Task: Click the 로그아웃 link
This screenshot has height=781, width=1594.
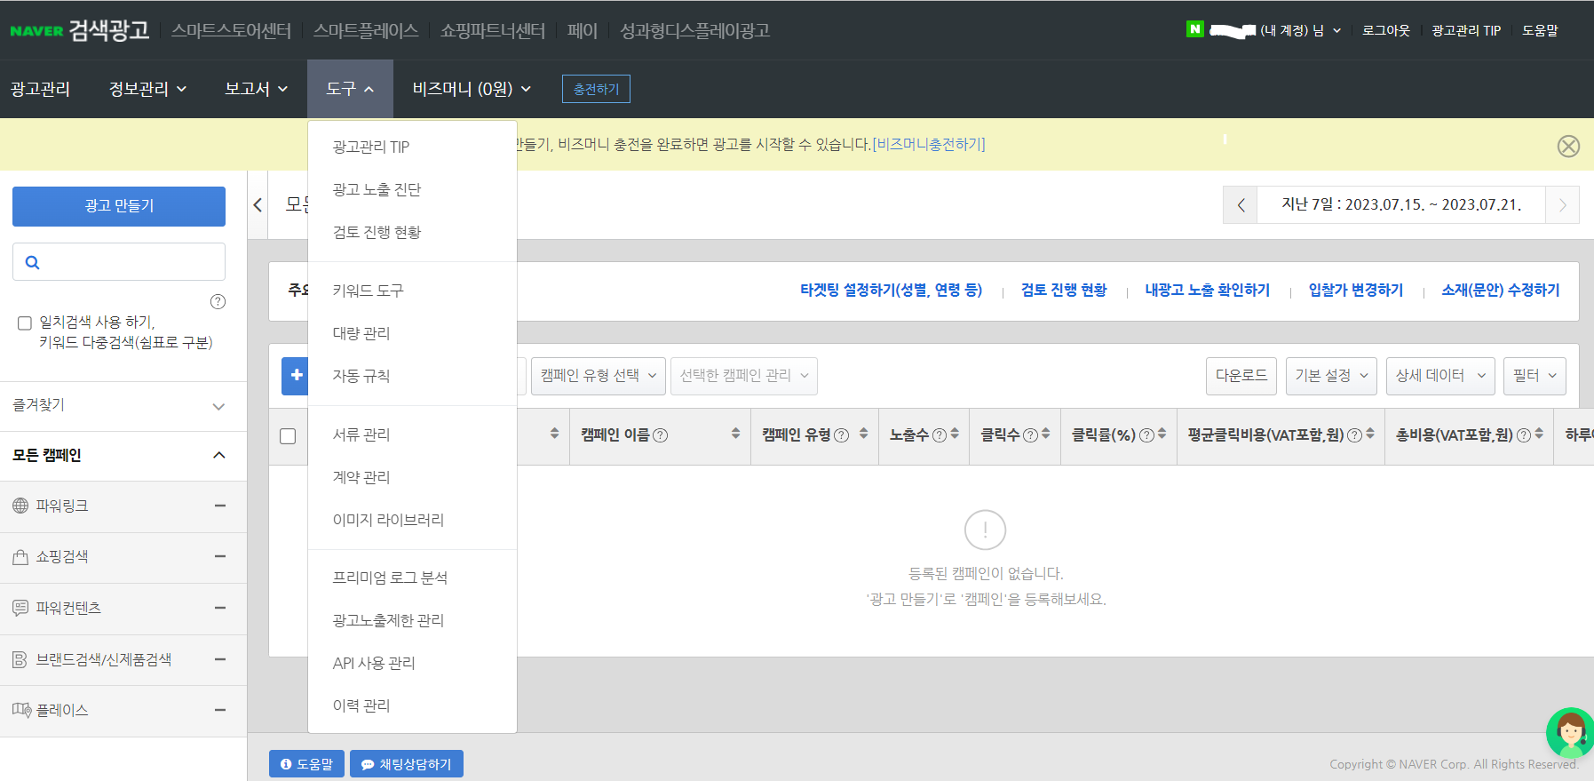Action: [1386, 30]
